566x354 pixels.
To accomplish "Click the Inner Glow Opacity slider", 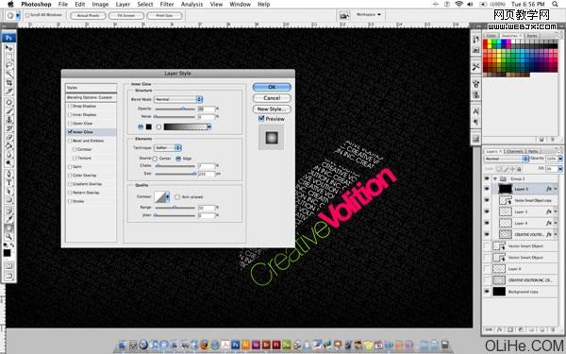I will 175,109.
